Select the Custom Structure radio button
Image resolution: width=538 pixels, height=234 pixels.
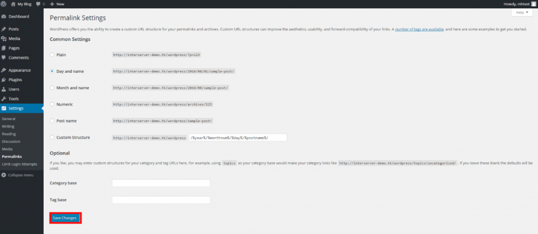pos(52,137)
